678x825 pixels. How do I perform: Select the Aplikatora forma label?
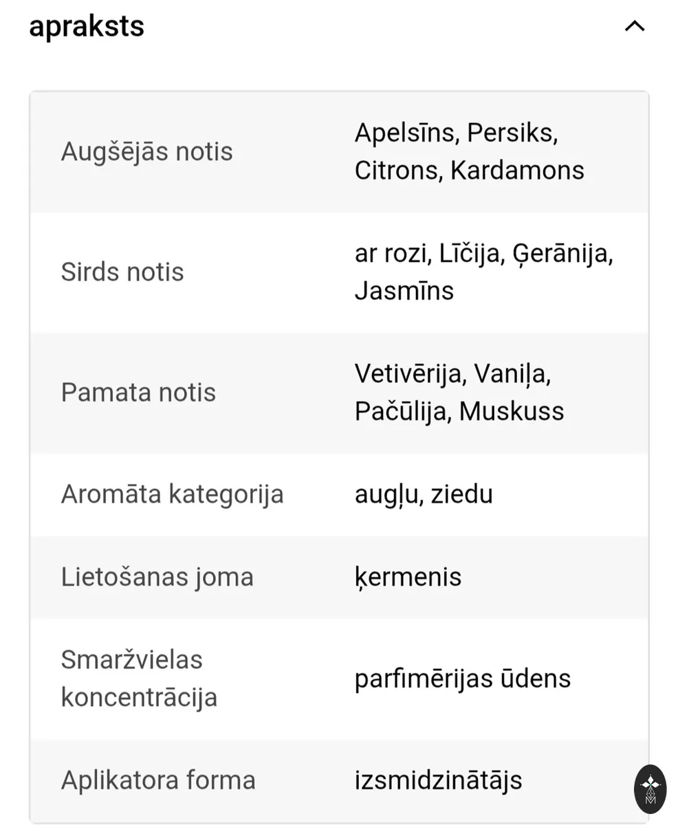tap(158, 780)
